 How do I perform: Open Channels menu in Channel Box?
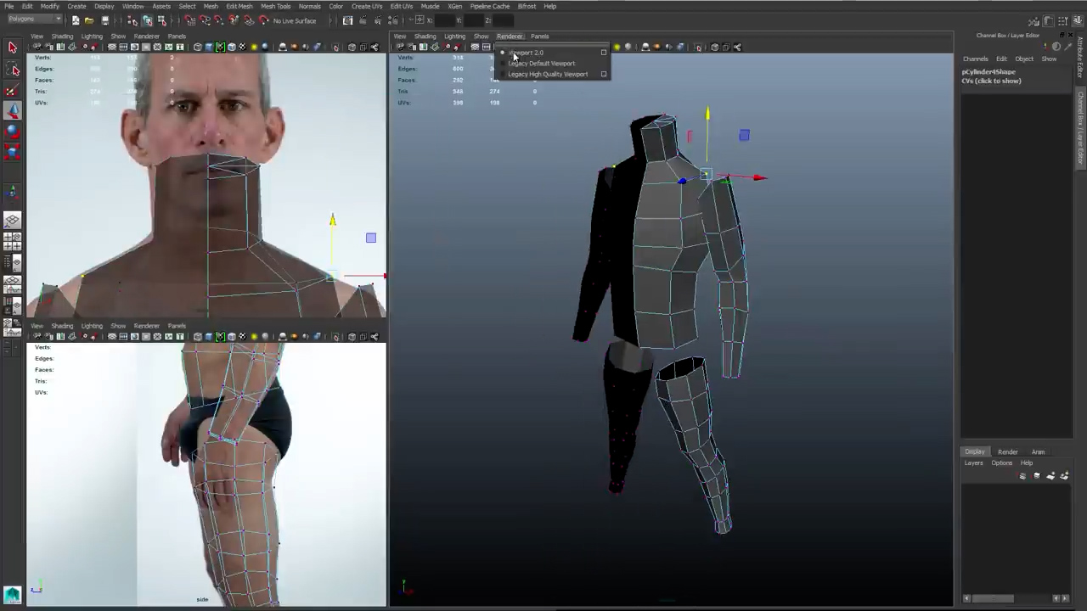[x=975, y=59]
